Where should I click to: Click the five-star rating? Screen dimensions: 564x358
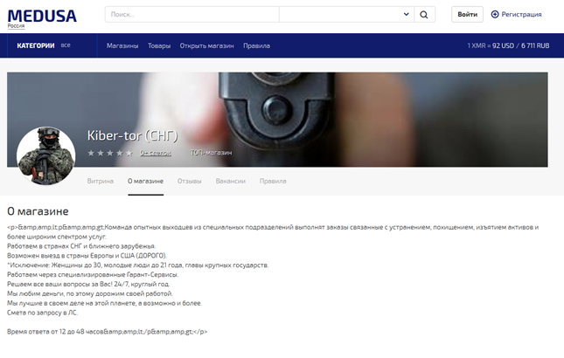[x=110, y=153]
